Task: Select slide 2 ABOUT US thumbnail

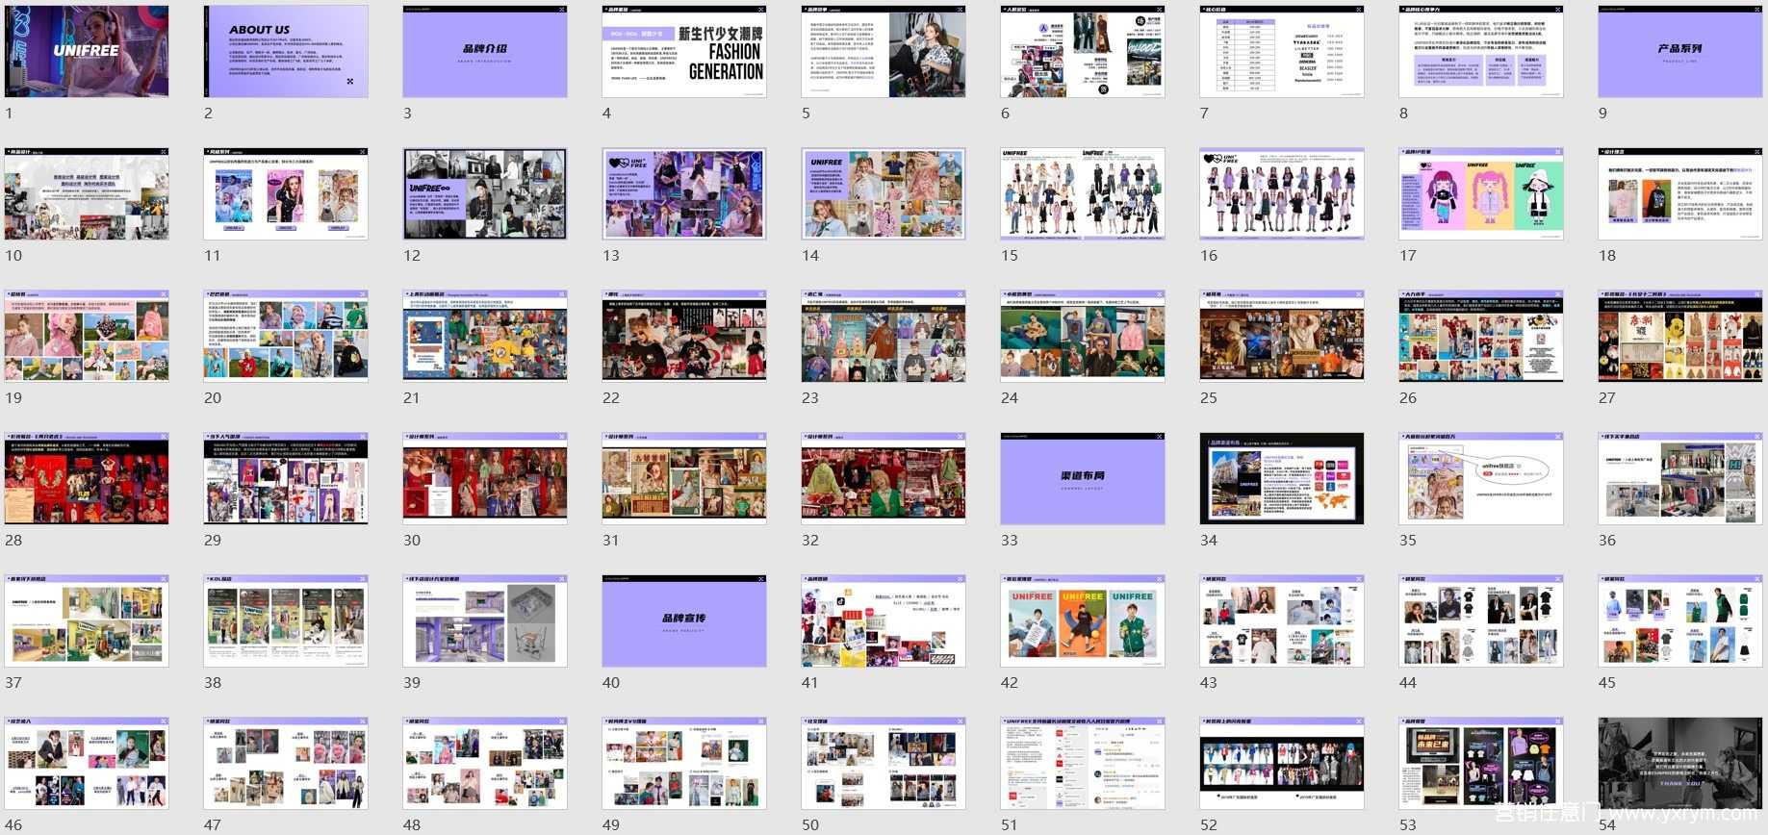Action: (x=286, y=51)
